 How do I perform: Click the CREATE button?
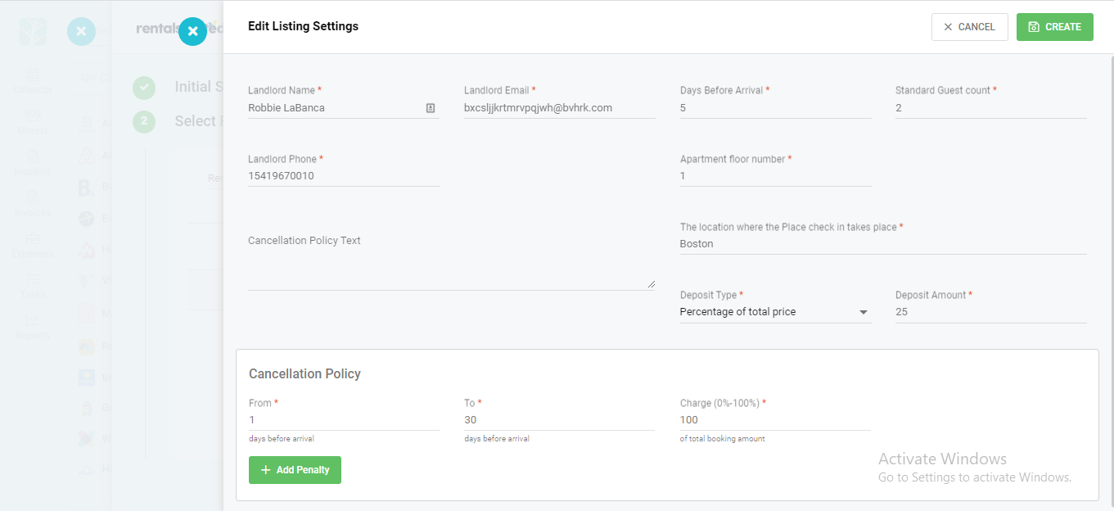tap(1054, 27)
